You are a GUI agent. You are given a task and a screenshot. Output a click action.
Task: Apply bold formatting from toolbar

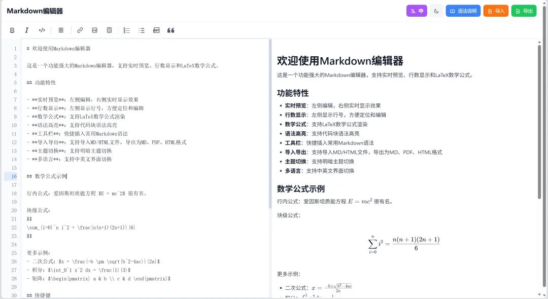[12, 30]
